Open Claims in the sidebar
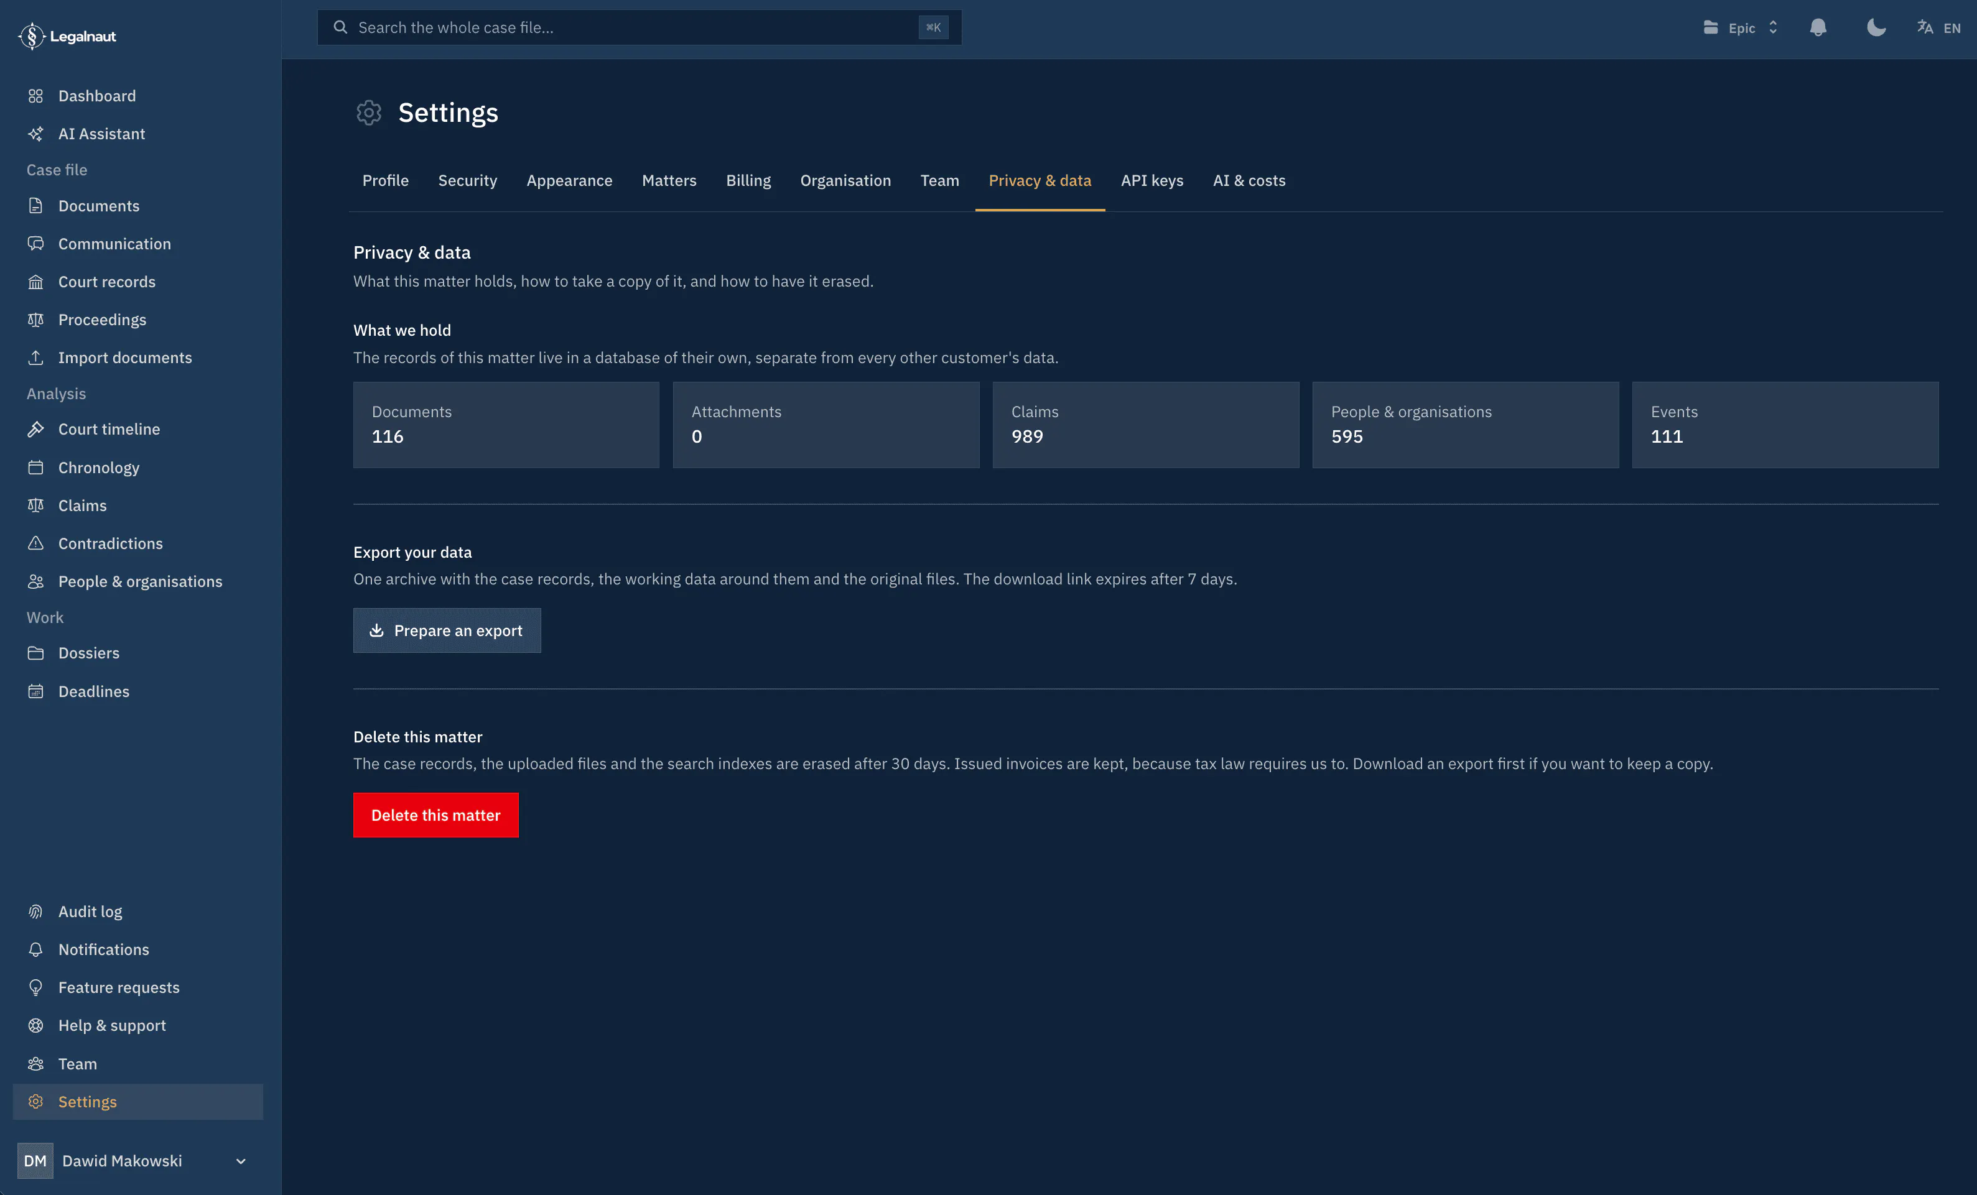This screenshot has width=1977, height=1195. [138, 505]
